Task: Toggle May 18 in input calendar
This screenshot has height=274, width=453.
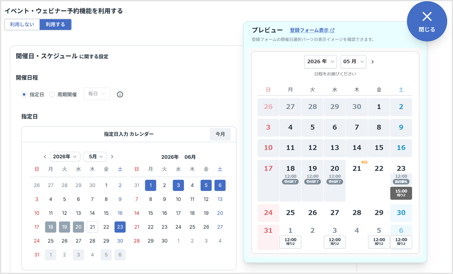Action: click(x=51, y=227)
